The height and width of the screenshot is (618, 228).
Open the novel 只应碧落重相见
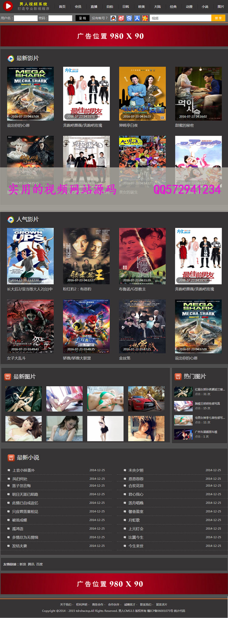pos(25,512)
